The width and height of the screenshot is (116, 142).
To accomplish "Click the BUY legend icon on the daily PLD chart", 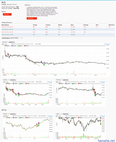I will click(x=73, y=118).
